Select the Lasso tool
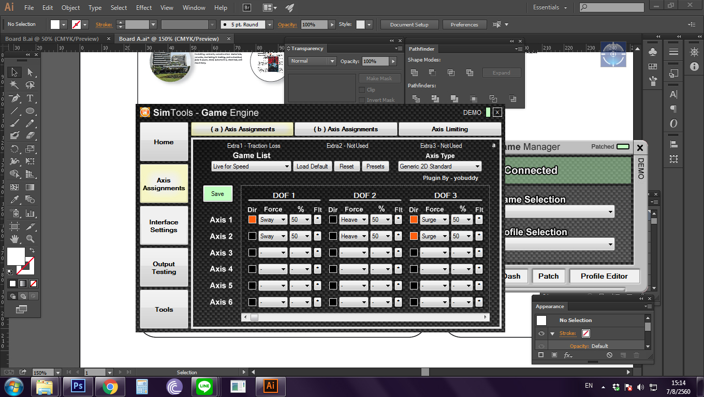704x397 pixels. click(x=30, y=85)
